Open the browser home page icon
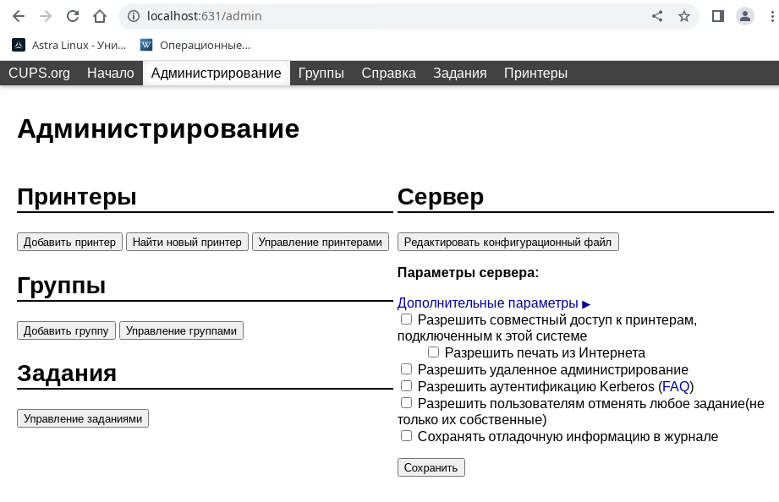This screenshot has height=502, width=779. coord(100,16)
